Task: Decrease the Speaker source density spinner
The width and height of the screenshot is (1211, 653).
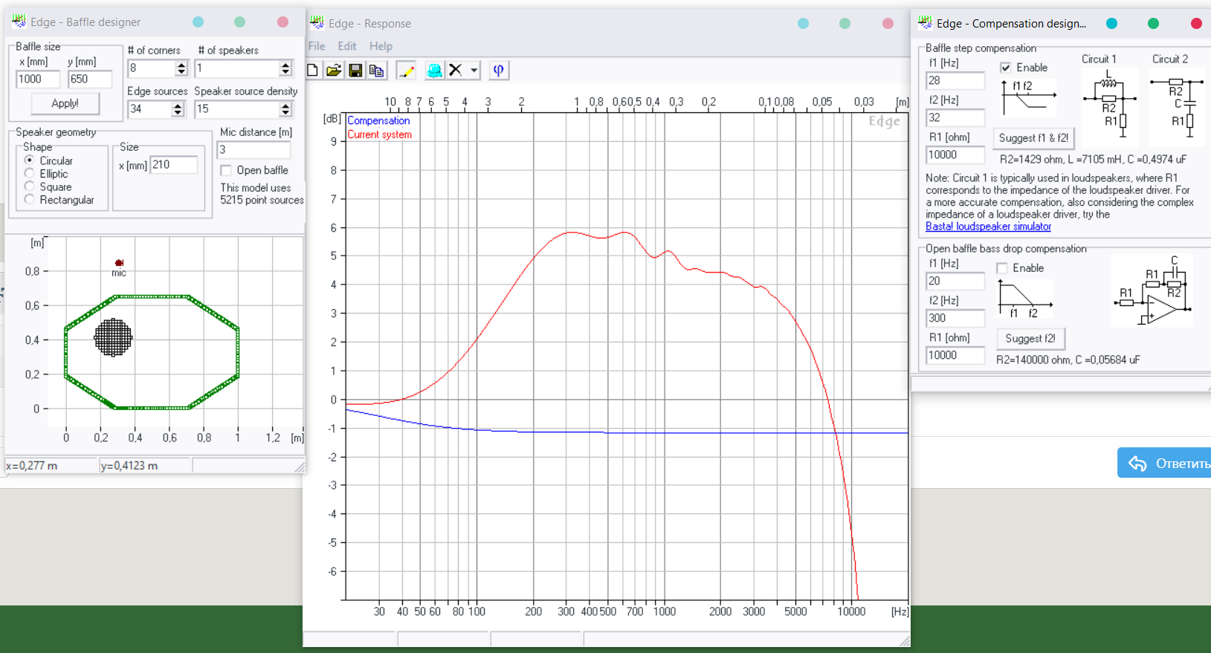Action: [x=285, y=113]
